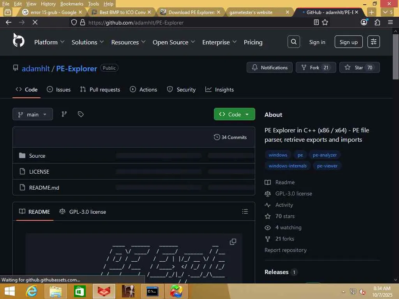Open the branches icon next to main
This screenshot has width=399, height=299.
64,114
